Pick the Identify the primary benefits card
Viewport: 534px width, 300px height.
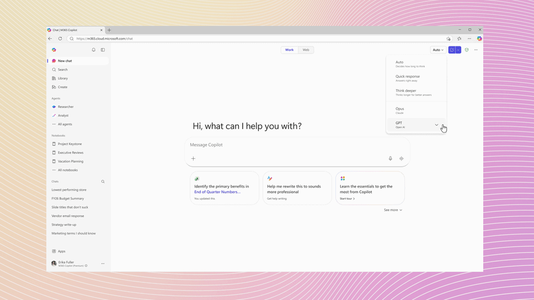tap(225, 188)
